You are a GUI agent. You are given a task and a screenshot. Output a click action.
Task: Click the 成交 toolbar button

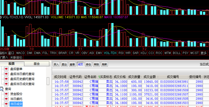(80, 64)
